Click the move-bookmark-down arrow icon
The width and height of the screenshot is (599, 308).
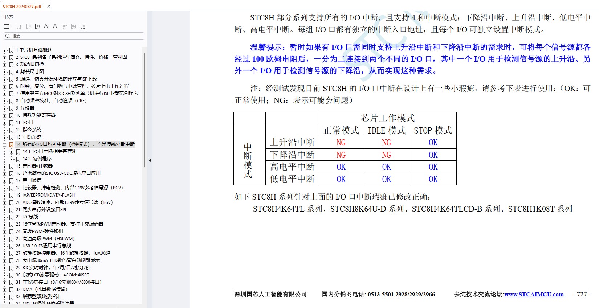click(x=73, y=26)
